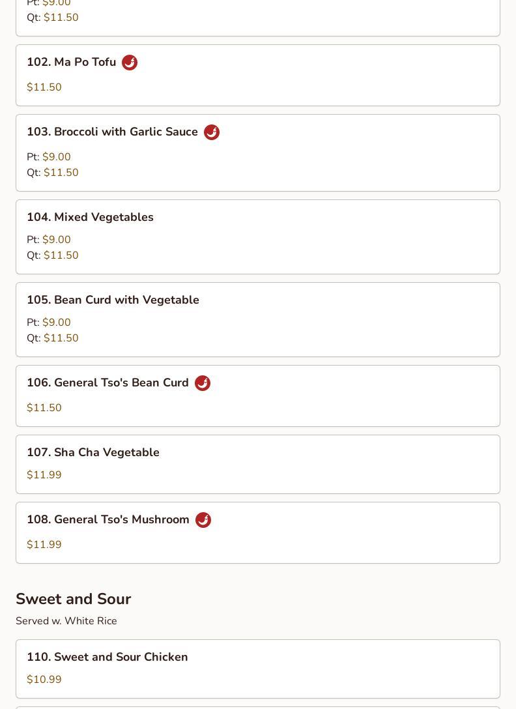This screenshot has width=516, height=709.
Task: Open the 102. Ma Po Tofu item
Action: click(71, 63)
